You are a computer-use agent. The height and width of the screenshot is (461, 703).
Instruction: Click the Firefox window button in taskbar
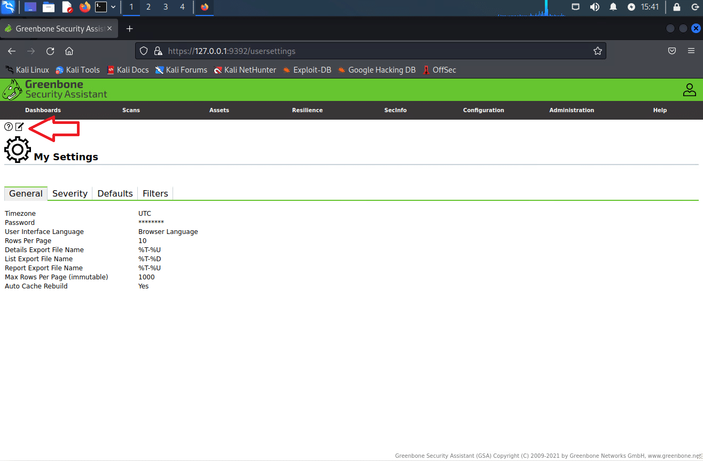click(205, 7)
